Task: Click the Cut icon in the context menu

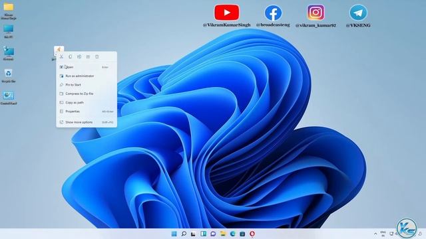Action: 61,56
